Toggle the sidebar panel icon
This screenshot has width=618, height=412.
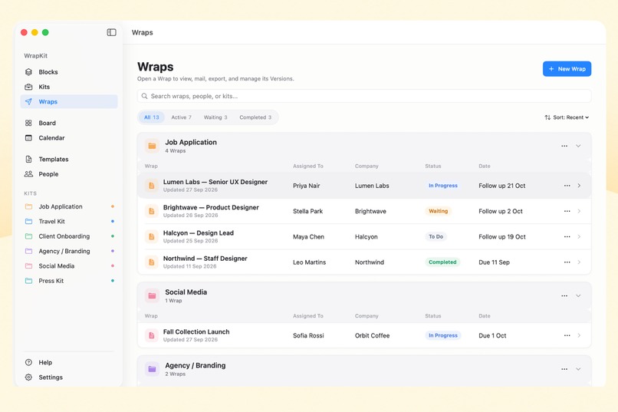111,32
